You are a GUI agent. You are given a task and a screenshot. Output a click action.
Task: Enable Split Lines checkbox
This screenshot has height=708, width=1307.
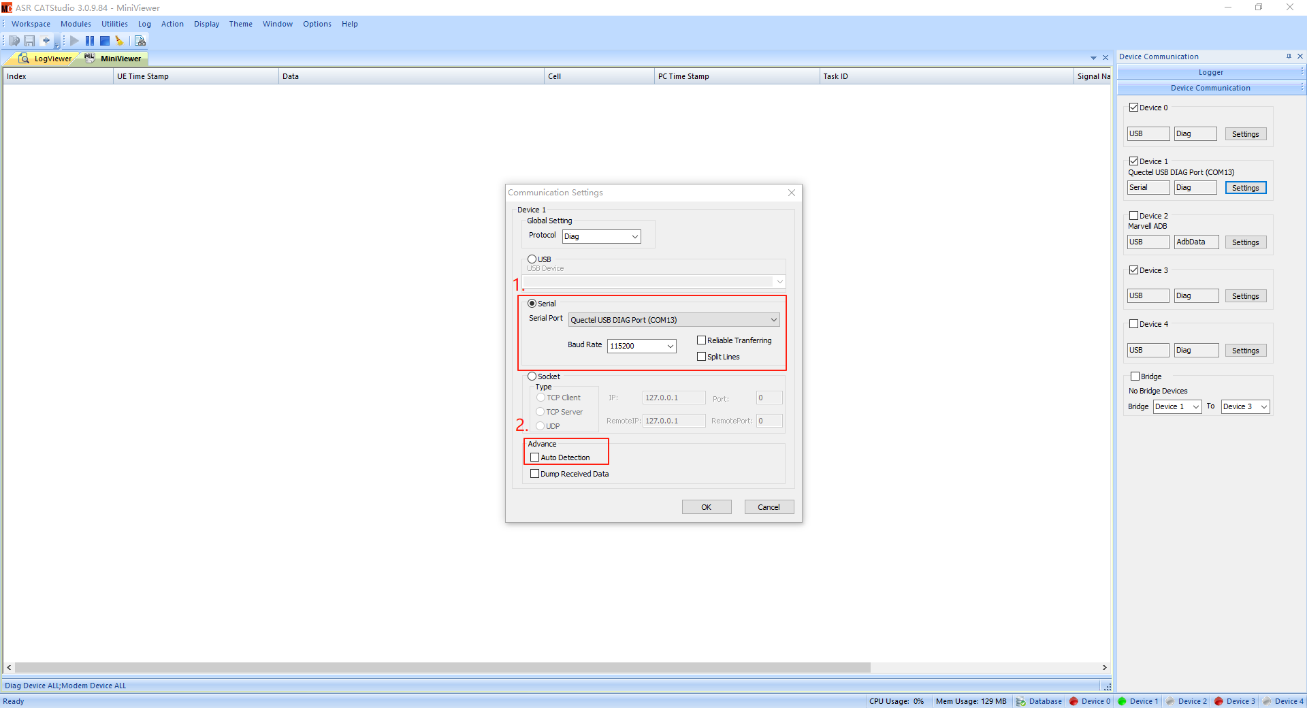coord(701,357)
